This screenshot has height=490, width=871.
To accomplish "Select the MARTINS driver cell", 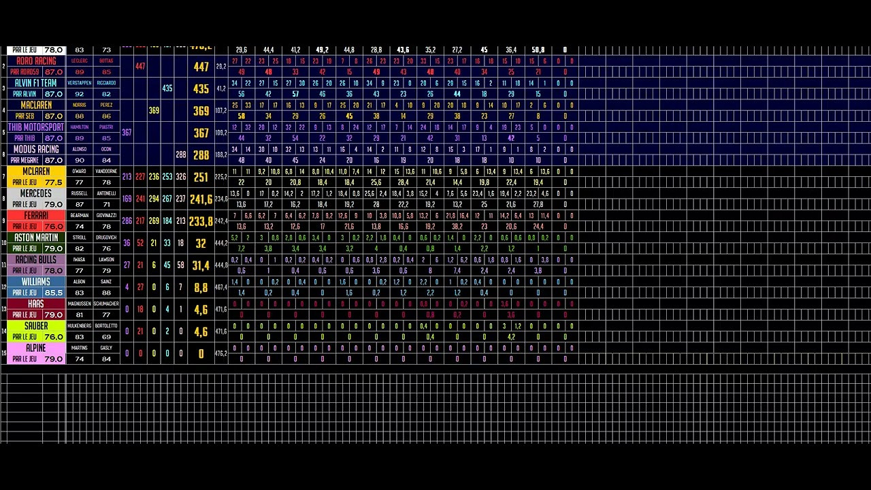I will (x=80, y=348).
